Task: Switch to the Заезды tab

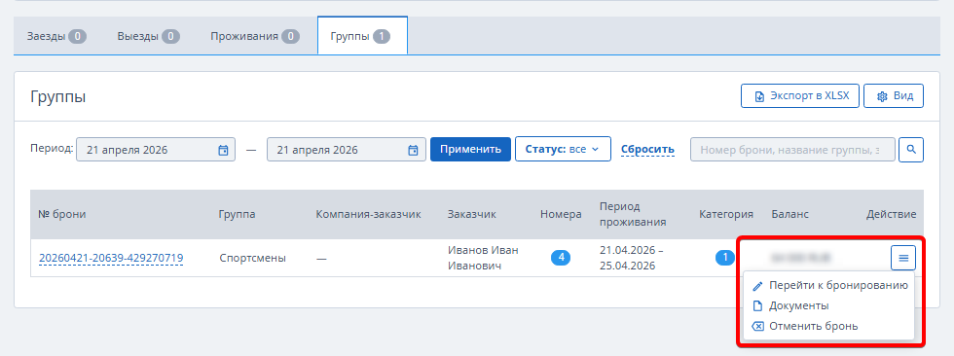Action: 56,36
